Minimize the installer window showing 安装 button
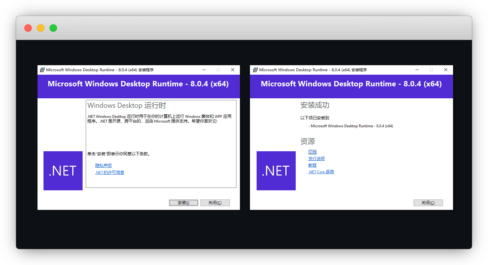This screenshot has height=265, width=488. 204,70
